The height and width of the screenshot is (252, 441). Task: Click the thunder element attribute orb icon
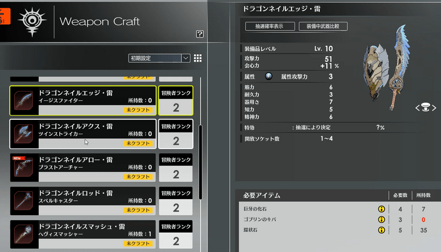(x=268, y=76)
